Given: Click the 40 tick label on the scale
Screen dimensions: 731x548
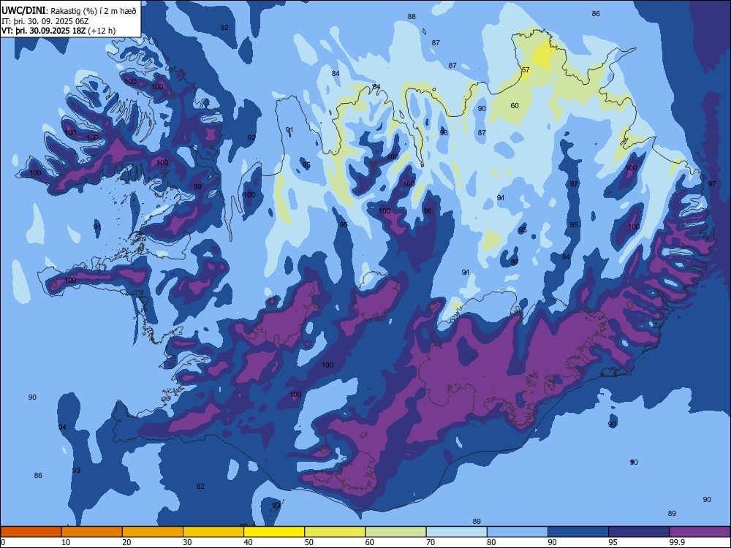Looking at the screenshot, I should (248, 542).
